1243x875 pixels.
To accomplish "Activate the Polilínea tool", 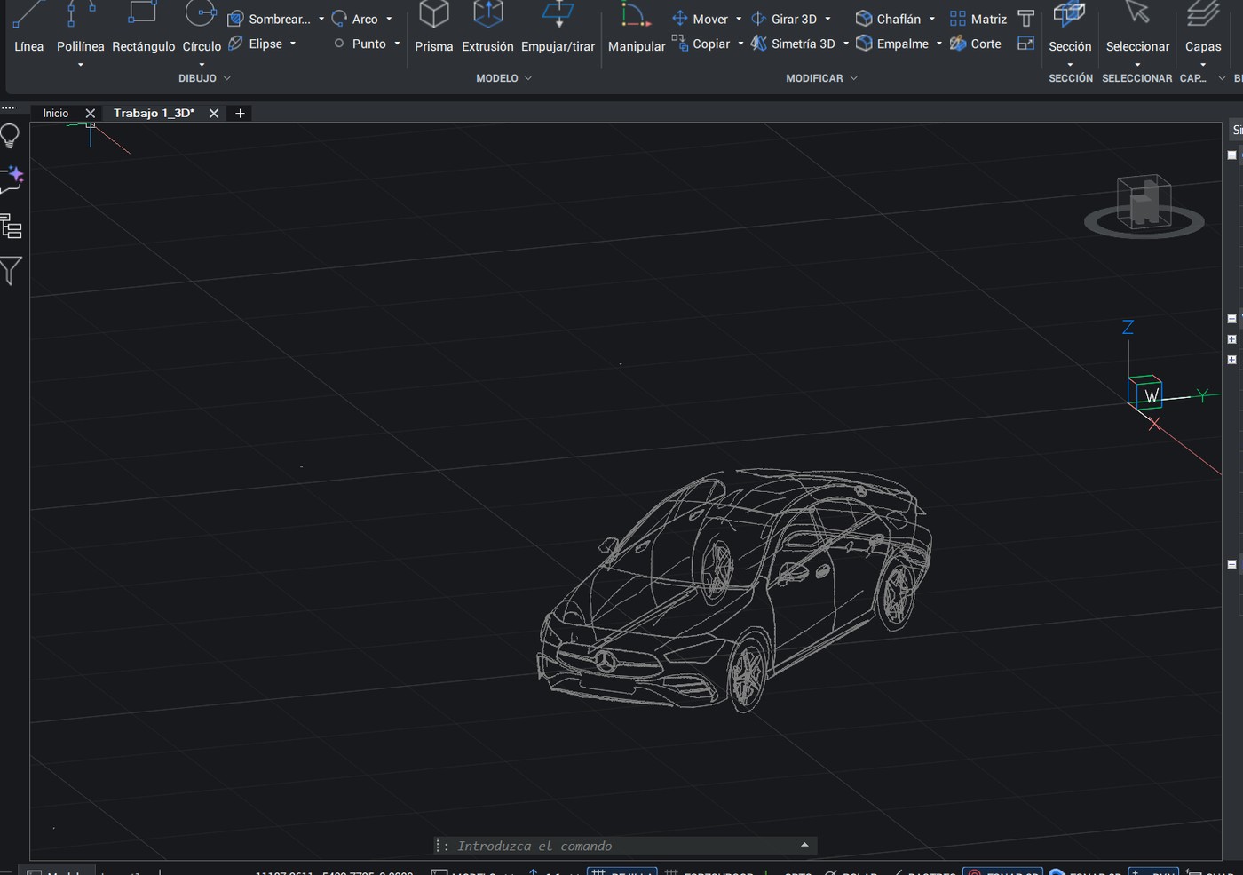I will tap(81, 27).
